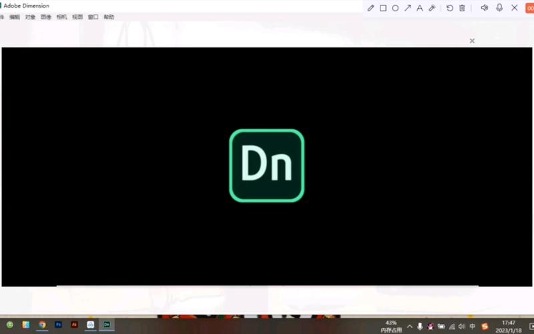Open the system volume tray control
Screen dimensions: 534x334
pyautogui.click(x=462, y=327)
